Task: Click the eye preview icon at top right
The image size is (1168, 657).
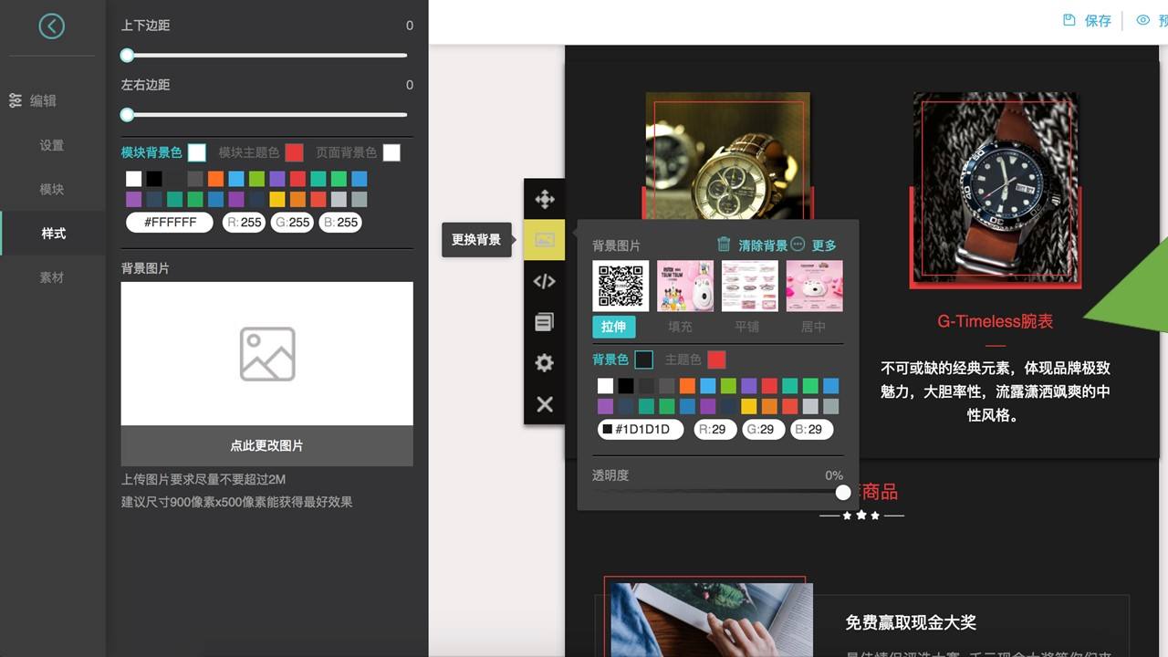Action: coord(1142,20)
